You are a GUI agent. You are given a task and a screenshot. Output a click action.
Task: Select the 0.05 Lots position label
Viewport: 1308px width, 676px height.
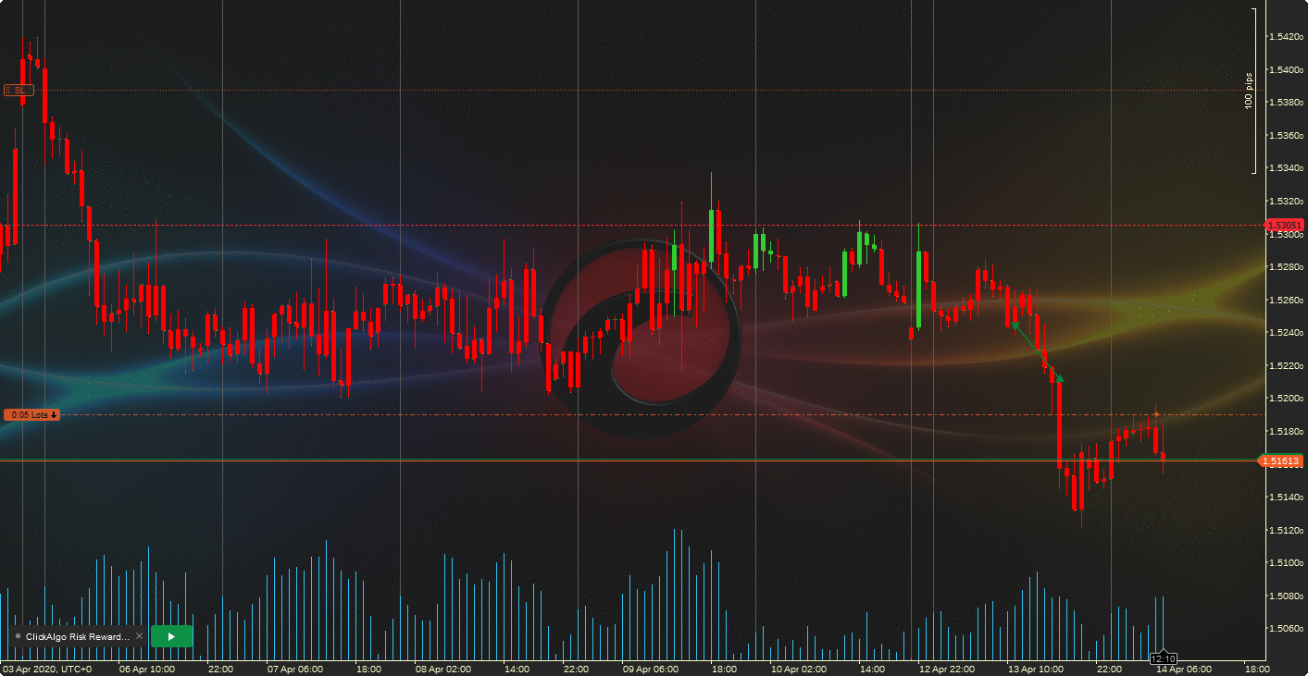tap(32, 414)
